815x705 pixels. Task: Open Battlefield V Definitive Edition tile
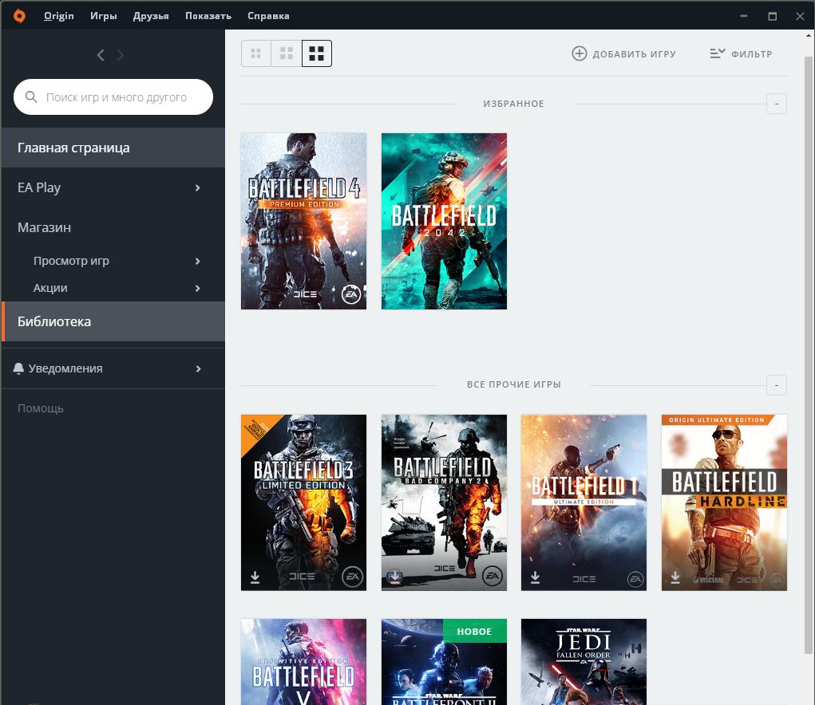click(303, 662)
